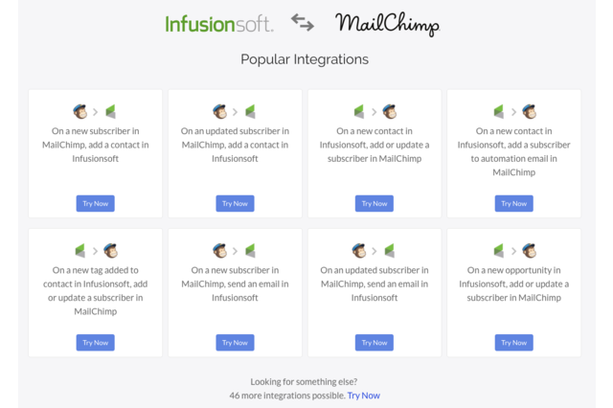Click the two-way swap arrows between logos
613x408 pixels.
(x=303, y=22)
